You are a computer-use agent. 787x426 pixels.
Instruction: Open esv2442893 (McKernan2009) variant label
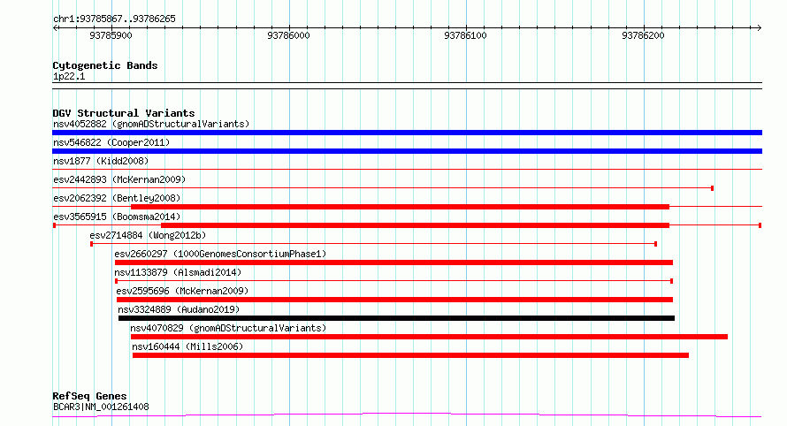(x=119, y=179)
